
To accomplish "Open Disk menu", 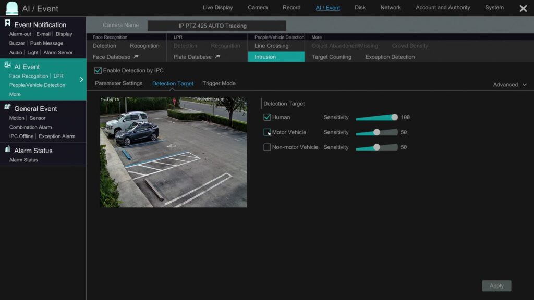I will coord(360,7).
